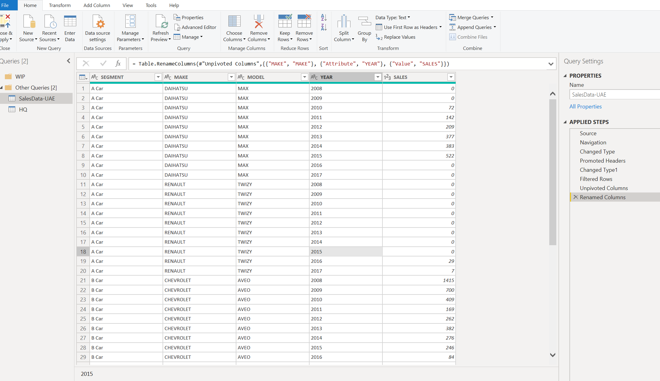This screenshot has height=381, width=660.
Task: Open the YEAR column filter dropdown
Action: (x=378, y=77)
